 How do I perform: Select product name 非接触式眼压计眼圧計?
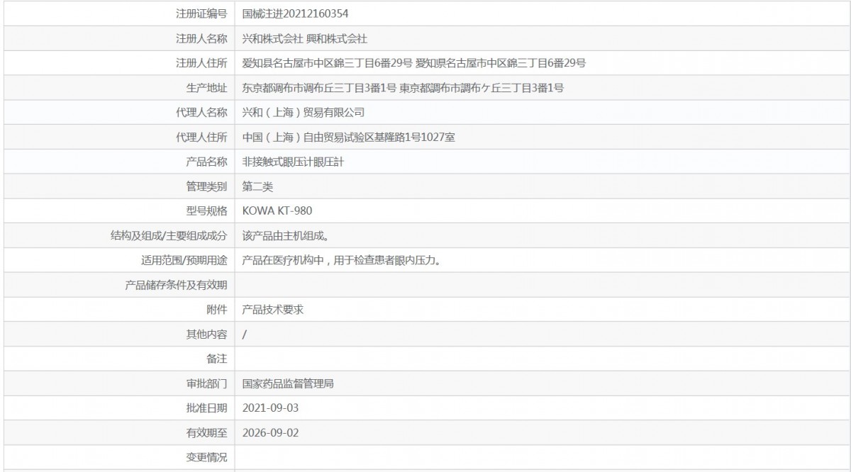(294, 162)
